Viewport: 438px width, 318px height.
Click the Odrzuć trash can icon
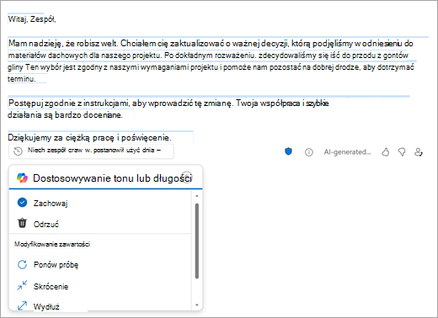point(22,223)
